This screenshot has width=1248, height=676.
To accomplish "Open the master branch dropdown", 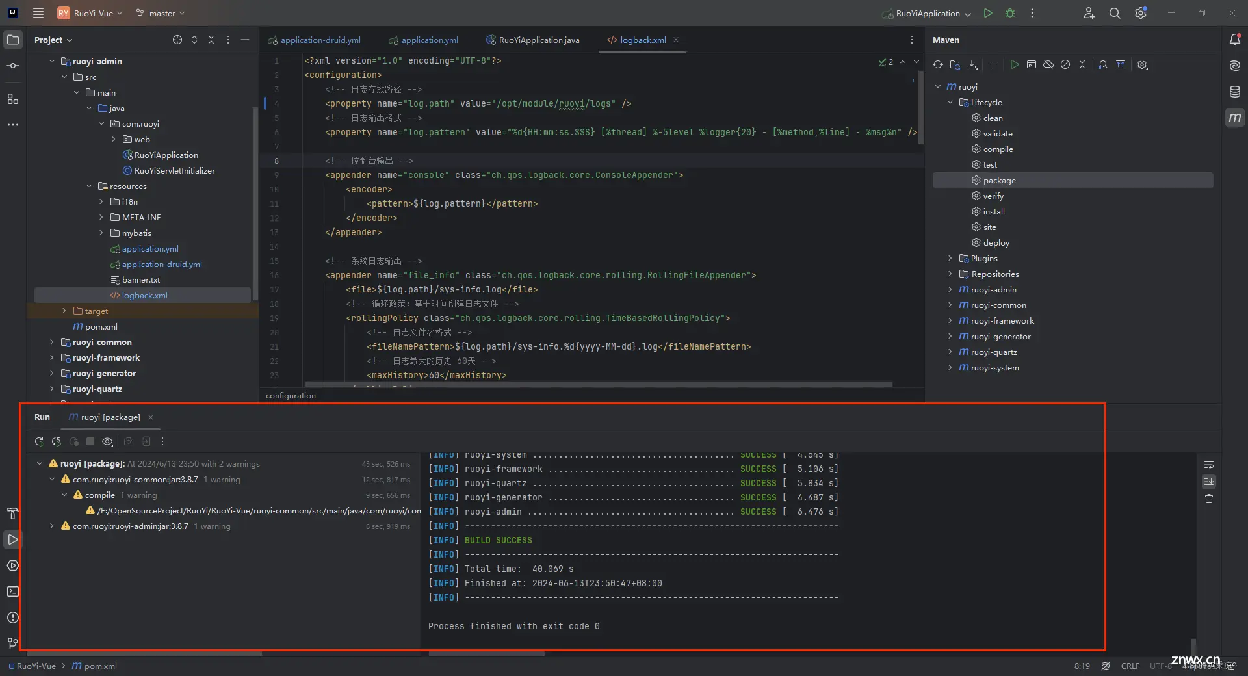I will (161, 13).
